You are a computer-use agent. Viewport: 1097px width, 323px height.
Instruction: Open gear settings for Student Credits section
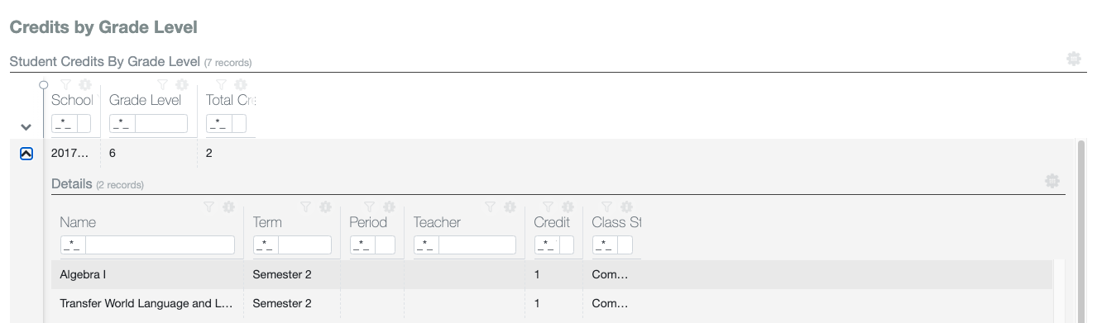(x=1074, y=59)
